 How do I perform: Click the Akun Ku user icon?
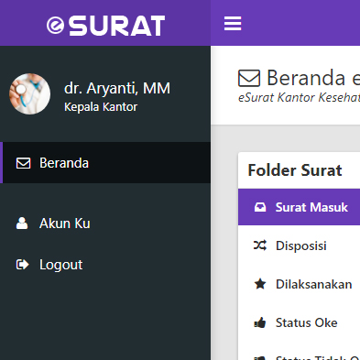point(22,224)
